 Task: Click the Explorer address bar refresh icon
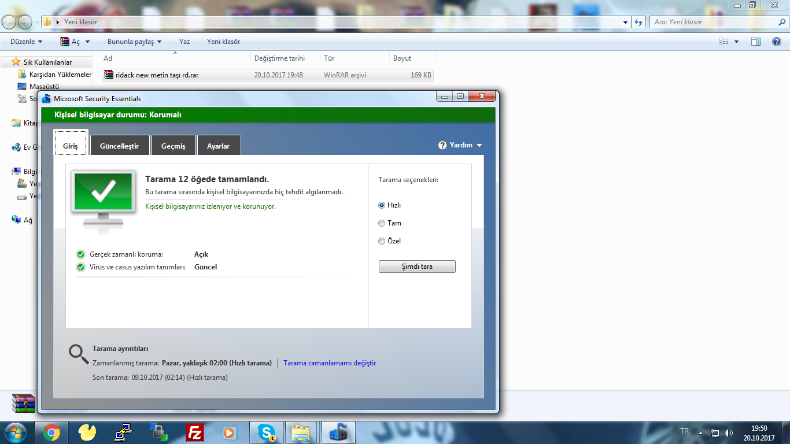tap(638, 22)
